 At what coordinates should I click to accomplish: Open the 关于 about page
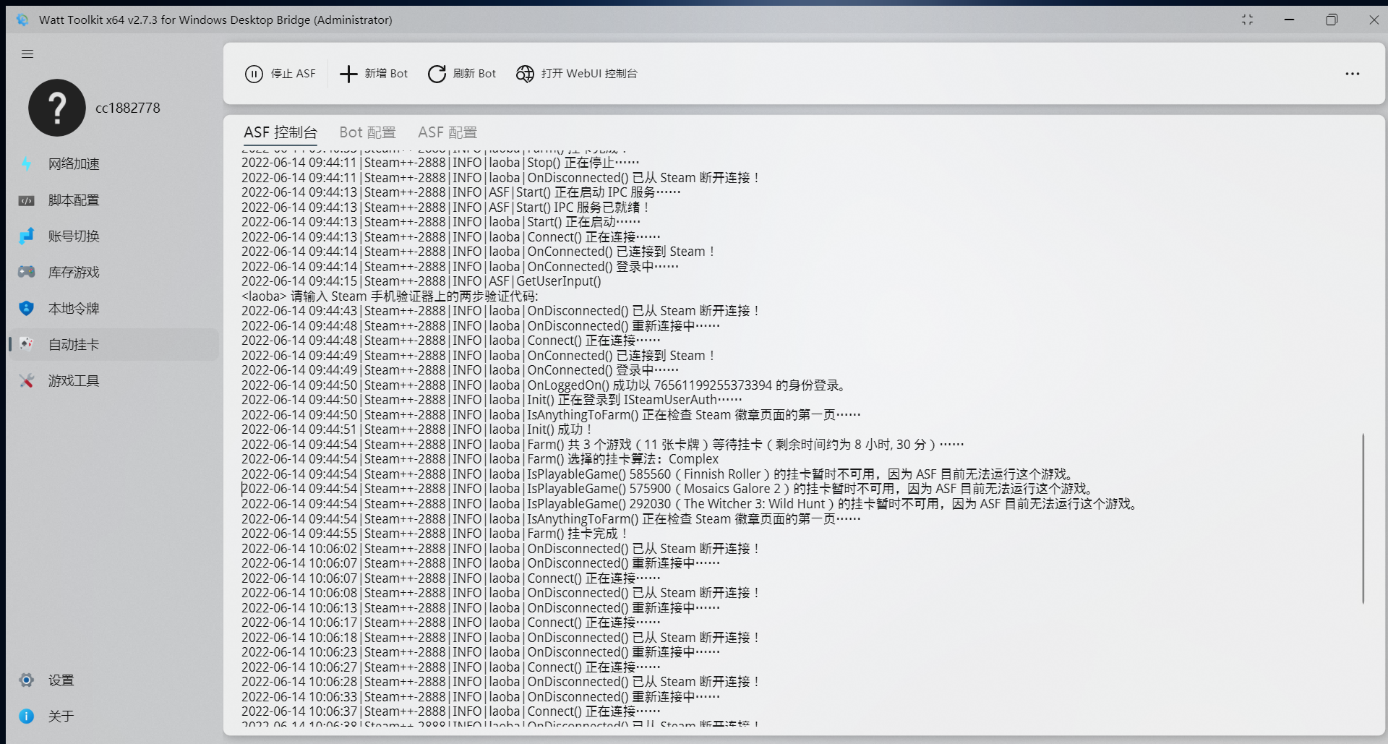[61, 716]
